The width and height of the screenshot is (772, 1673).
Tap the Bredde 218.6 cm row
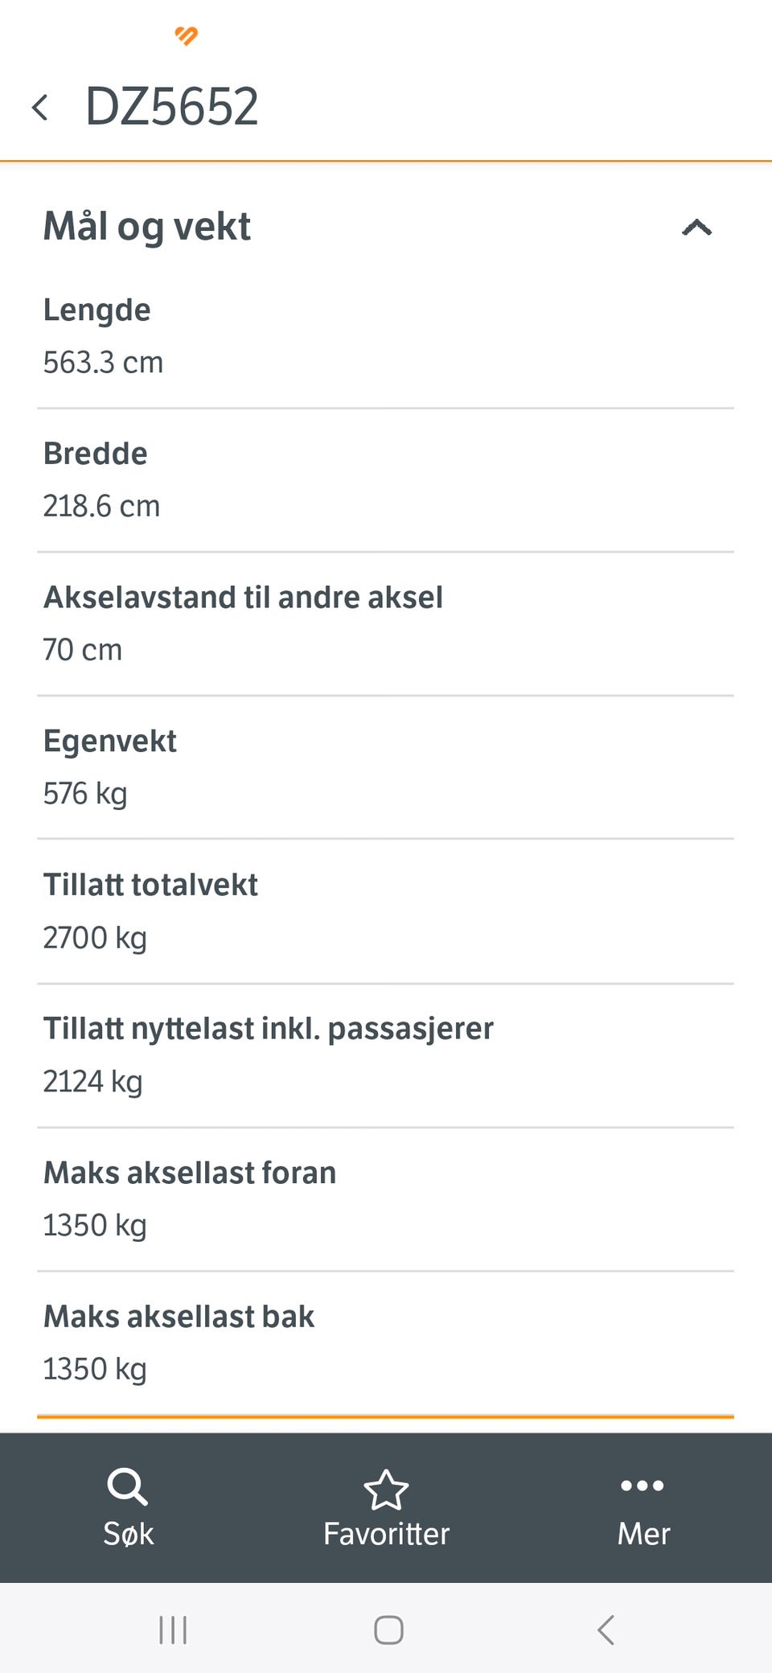point(385,480)
